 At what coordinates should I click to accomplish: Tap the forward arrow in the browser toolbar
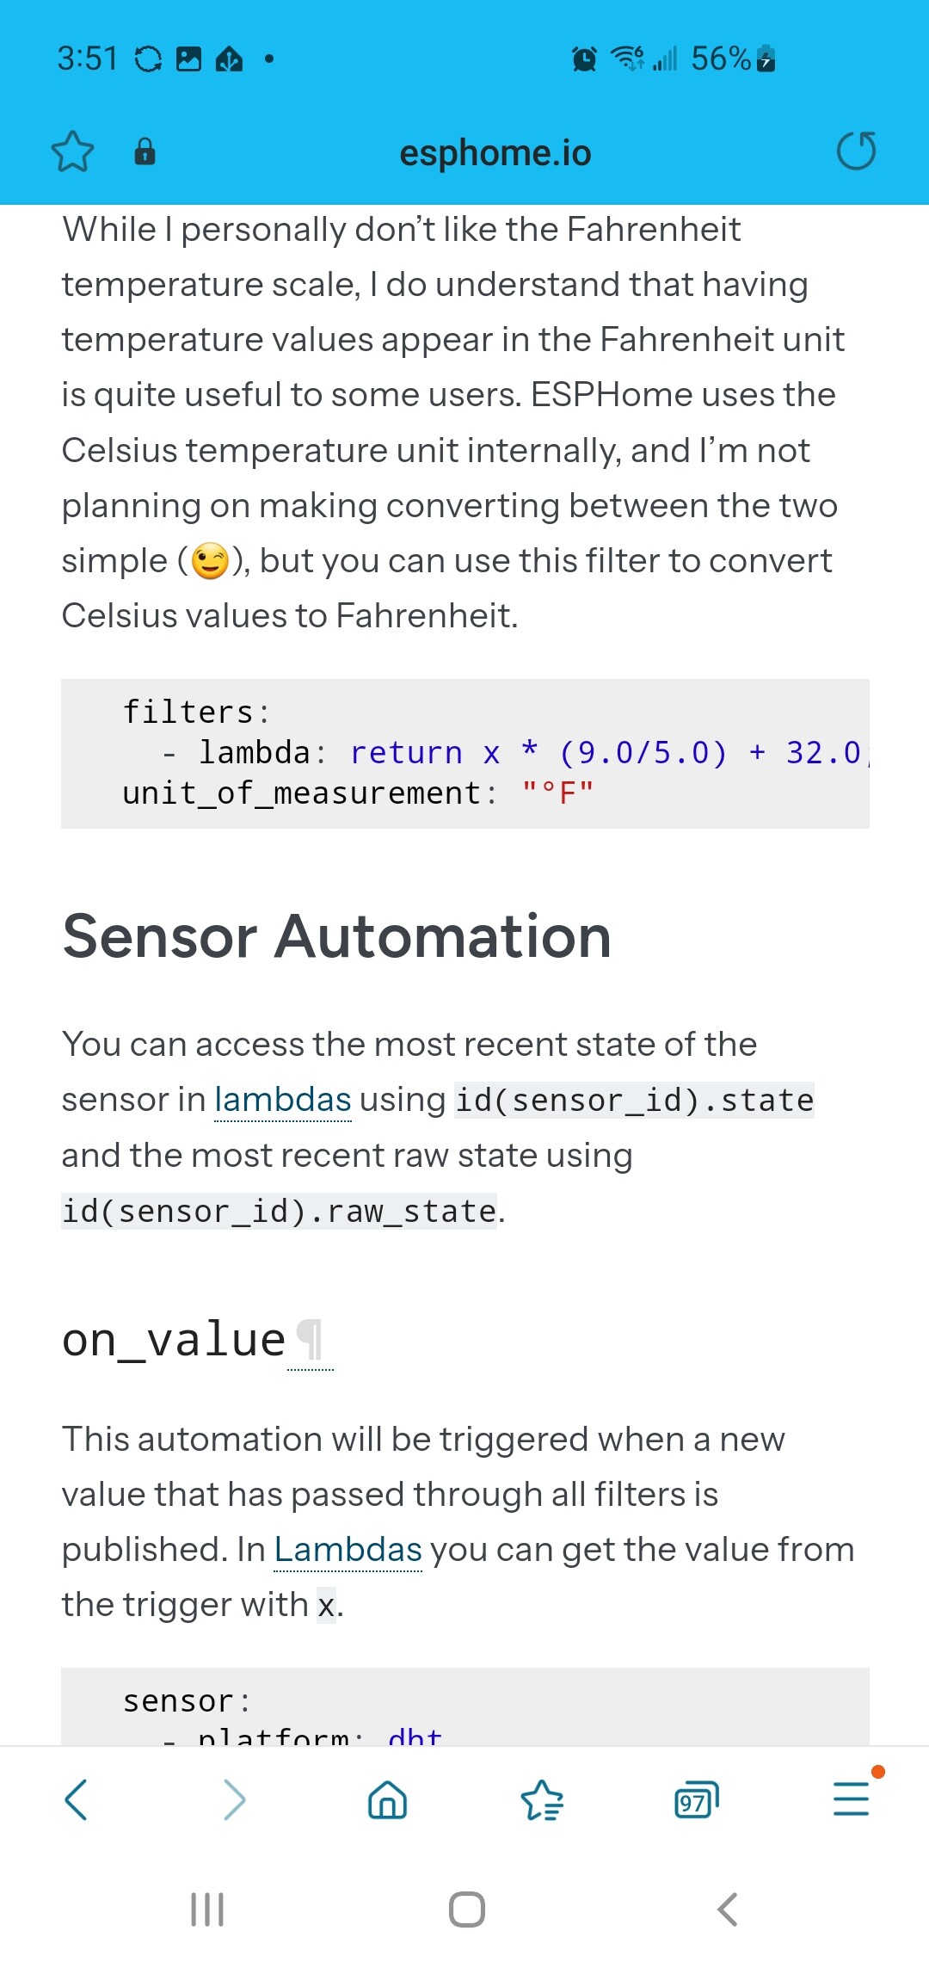coord(231,1800)
